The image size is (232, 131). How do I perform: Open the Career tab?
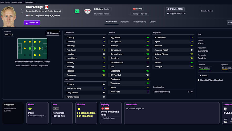point(153,22)
